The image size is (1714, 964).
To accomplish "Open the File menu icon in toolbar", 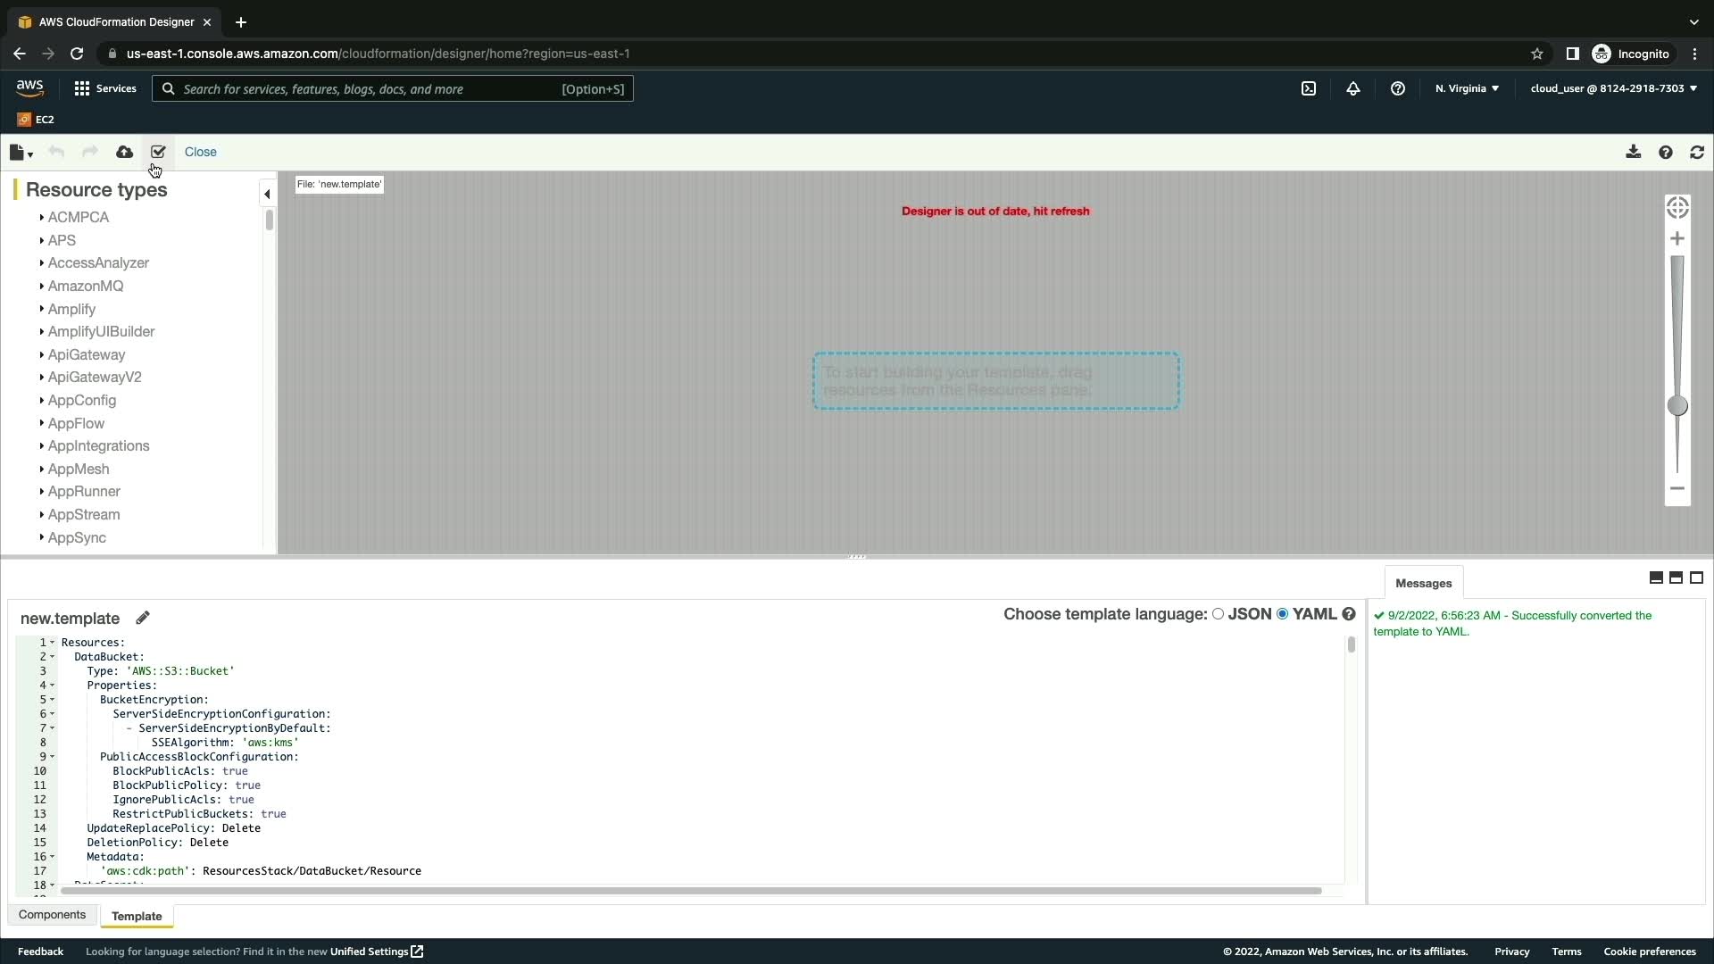I will pyautogui.click(x=21, y=153).
